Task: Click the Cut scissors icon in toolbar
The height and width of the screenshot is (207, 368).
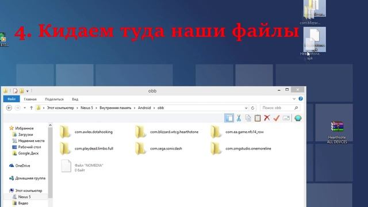Action: pos(239,118)
